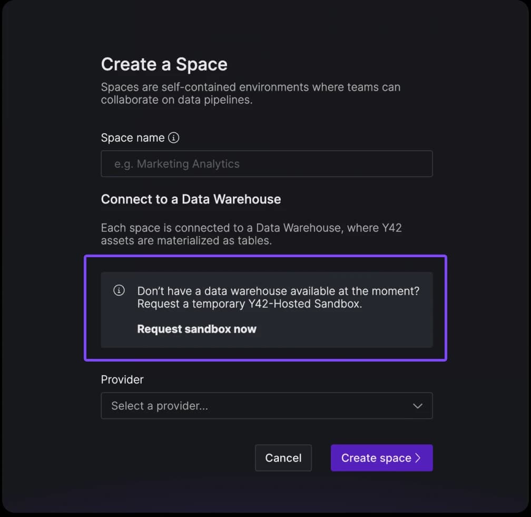Image resolution: width=531 pixels, height=517 pixels.
Task: Open the Select a provider dropdown
Action: click(x=267, y=406)
